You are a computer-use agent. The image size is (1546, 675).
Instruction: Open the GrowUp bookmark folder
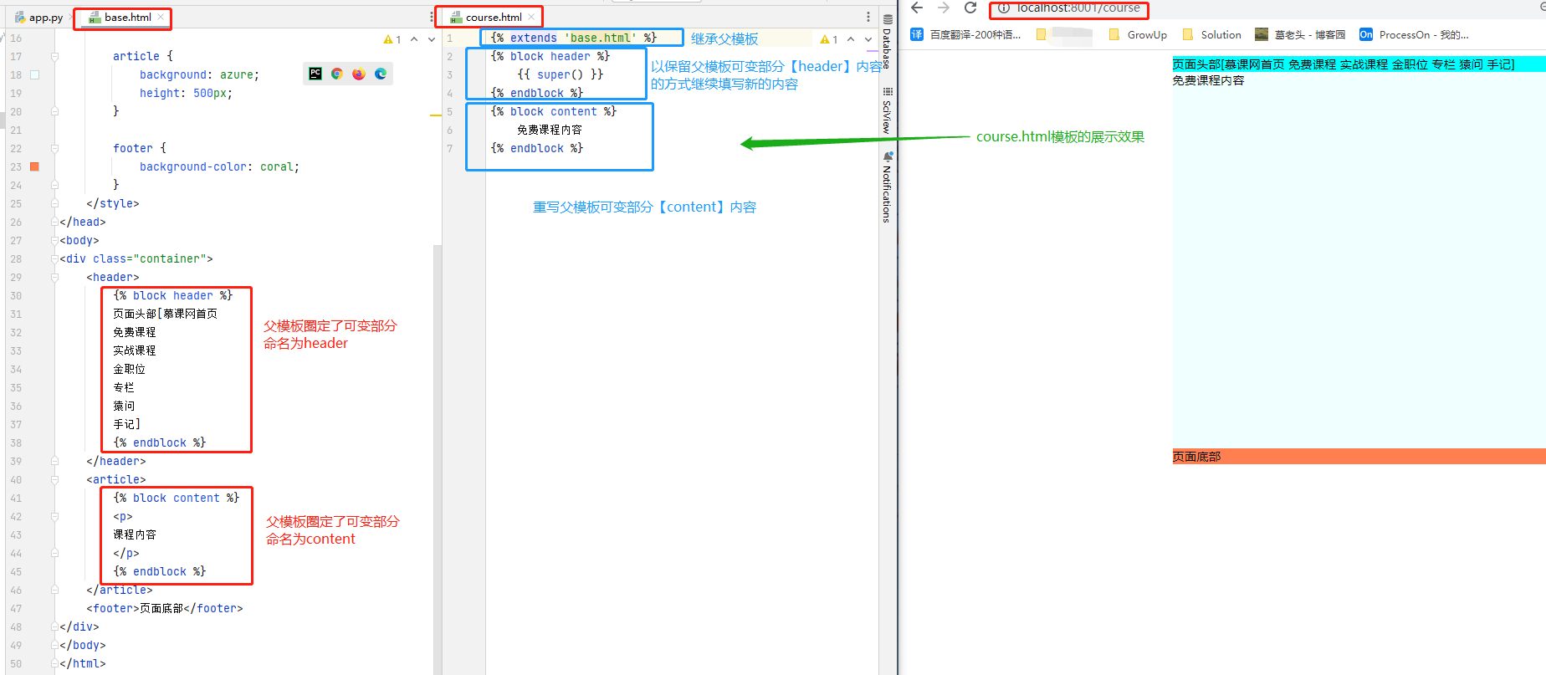(1138, 34)
